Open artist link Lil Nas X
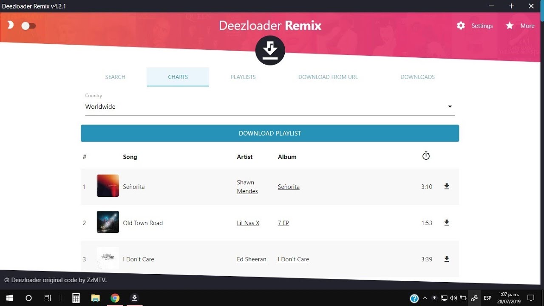This screenshot has width=544, height=306. (x=248, y=223)
